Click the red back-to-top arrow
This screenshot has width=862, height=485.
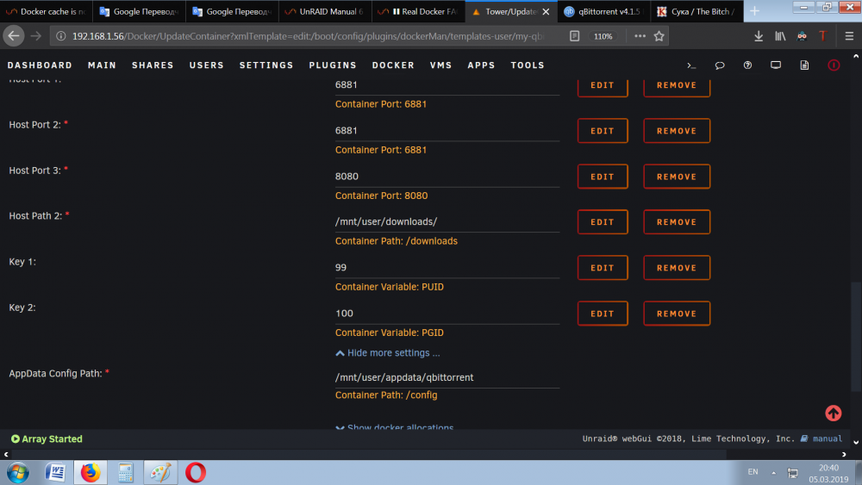834,413
